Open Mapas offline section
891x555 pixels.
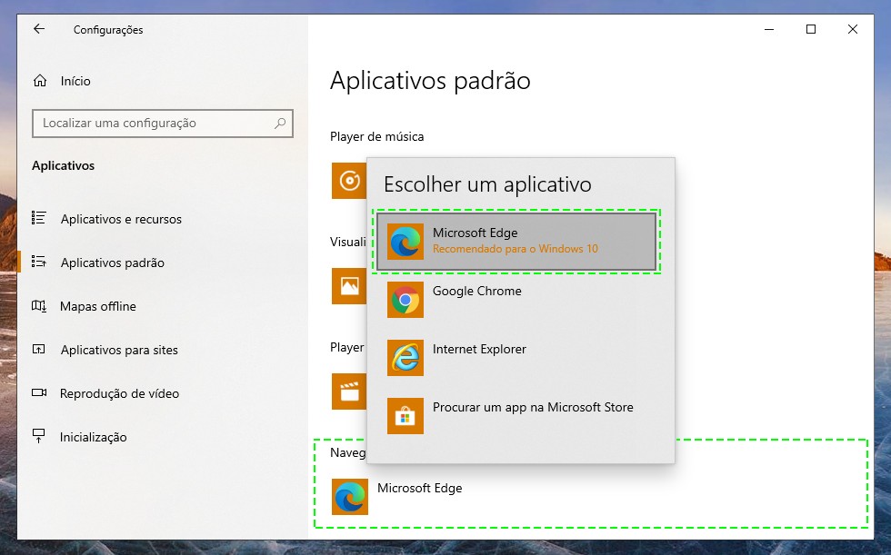tap(98, 306)
